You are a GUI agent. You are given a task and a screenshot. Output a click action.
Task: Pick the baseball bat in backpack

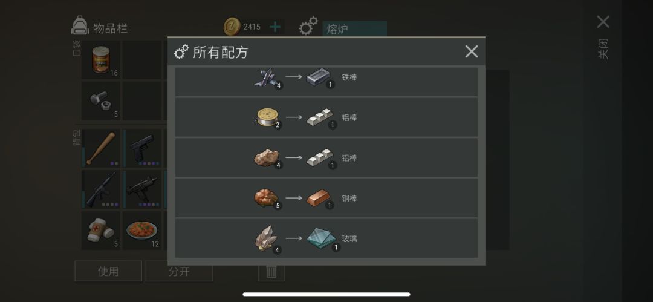[100, 148]
